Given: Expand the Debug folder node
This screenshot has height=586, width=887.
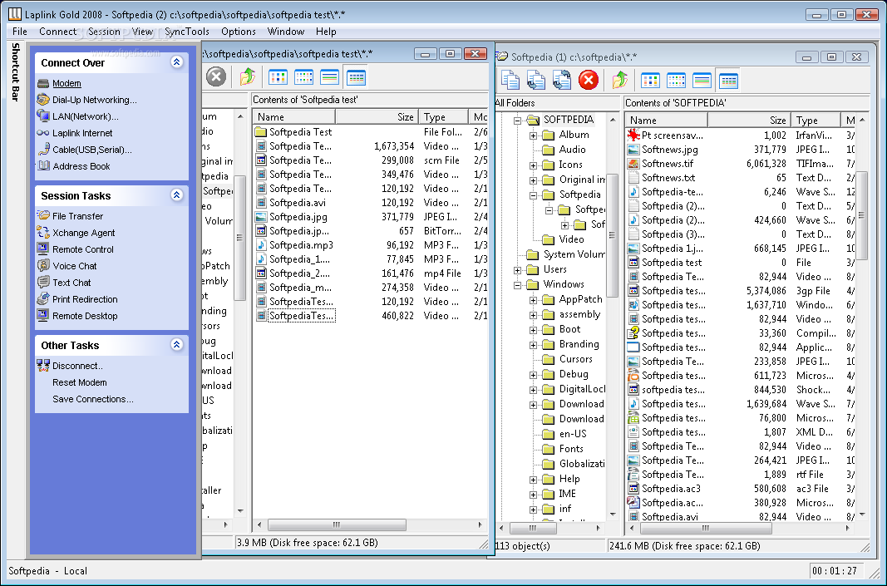Looking at the screenshot, I should [533, 374].
